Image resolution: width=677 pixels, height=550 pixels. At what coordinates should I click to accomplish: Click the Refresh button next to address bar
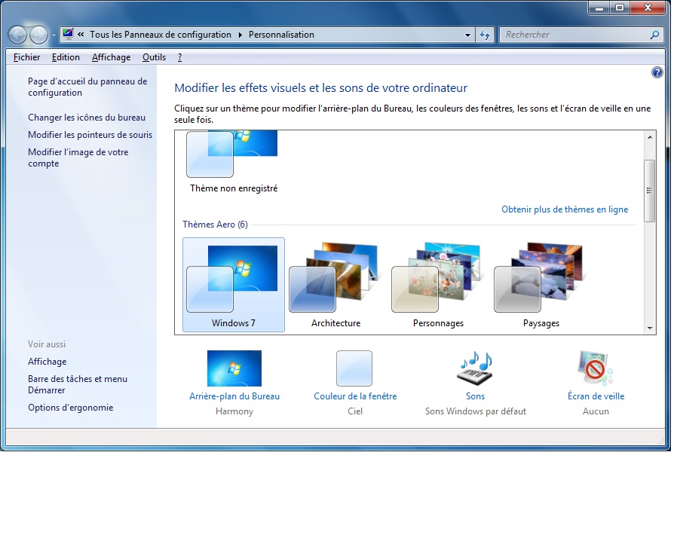click(485, 35)
